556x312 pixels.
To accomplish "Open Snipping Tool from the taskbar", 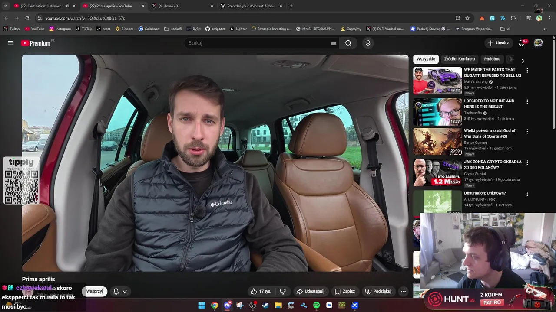I will pos(240,305).
